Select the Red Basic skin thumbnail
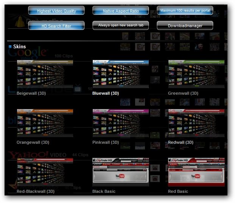 coord(196,172)
